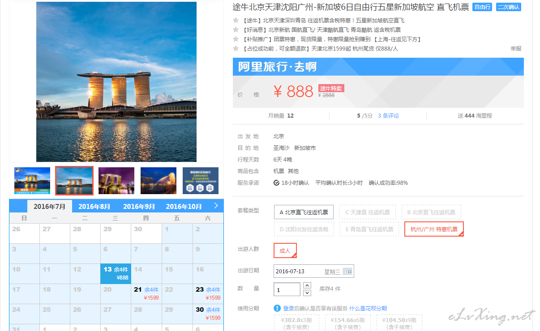Choose the ¥154.66x6期 installment option

(347, 323)
